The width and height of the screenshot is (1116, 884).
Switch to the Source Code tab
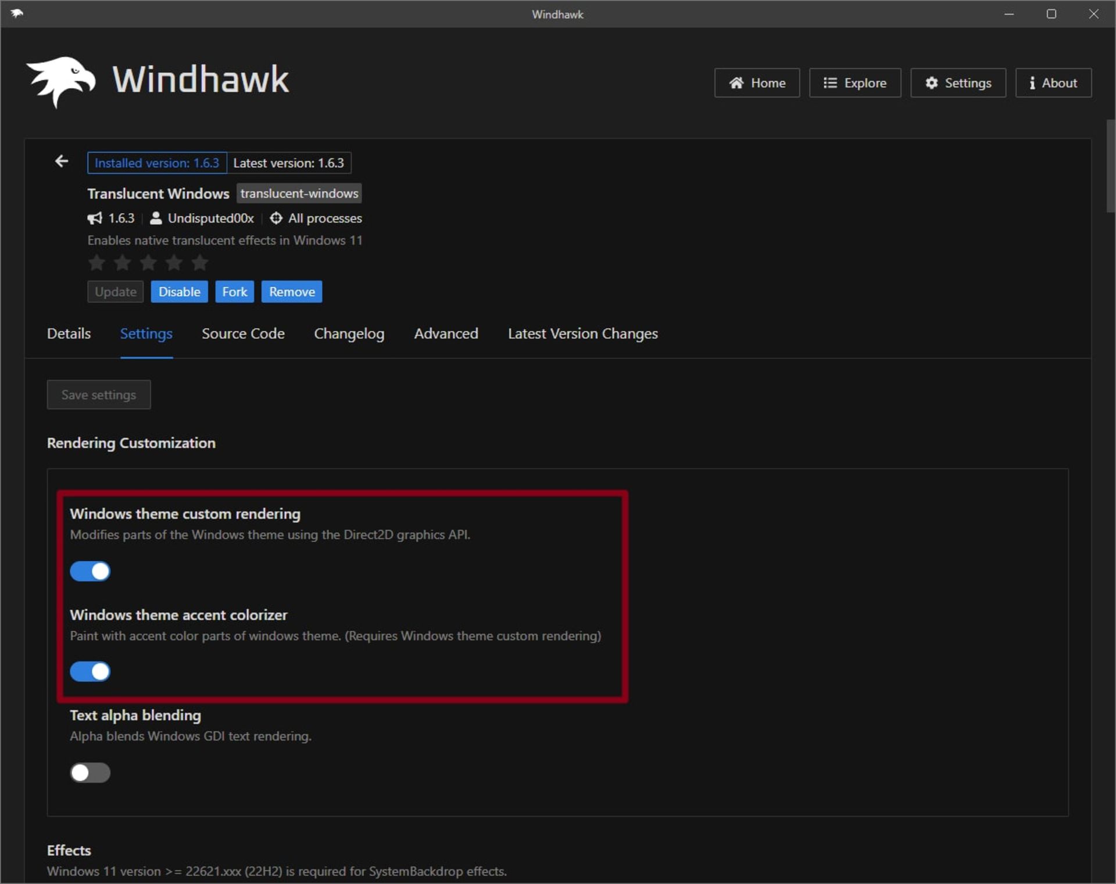pos(243,334)
